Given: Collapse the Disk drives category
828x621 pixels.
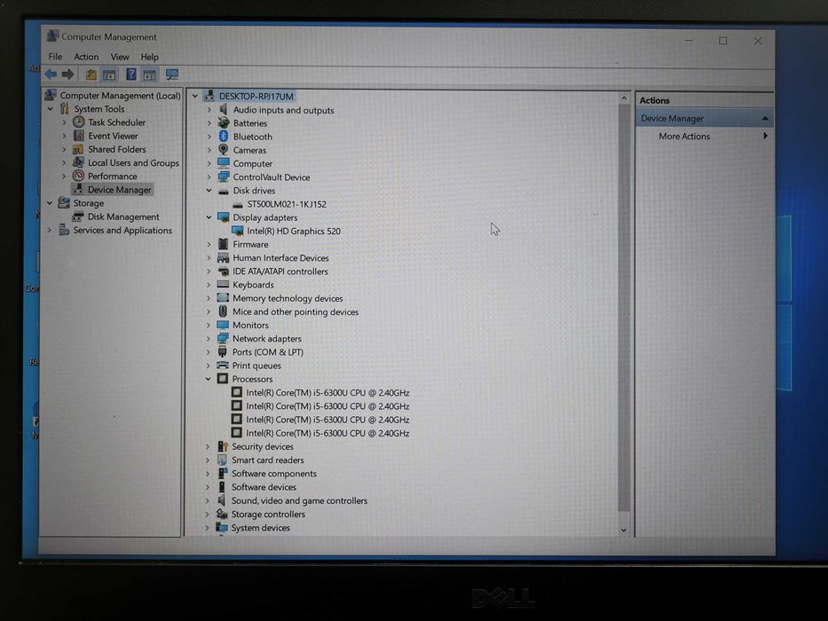Looking at the screenshot, I should [x=209, y=190].
